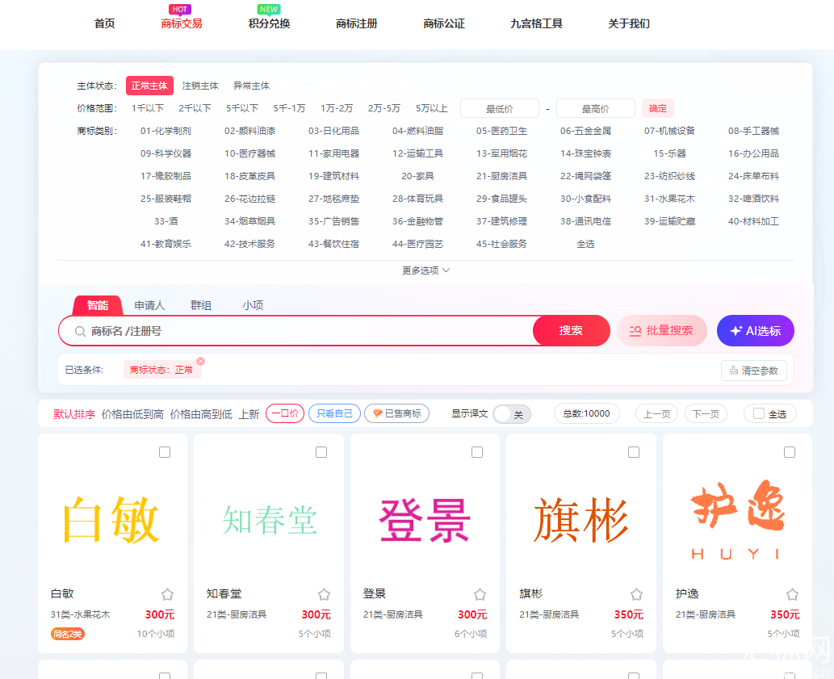The width and height of the screenshot is (834, 679).
Task: Expand 更多选项 filter options
Action: click(425, 270)
